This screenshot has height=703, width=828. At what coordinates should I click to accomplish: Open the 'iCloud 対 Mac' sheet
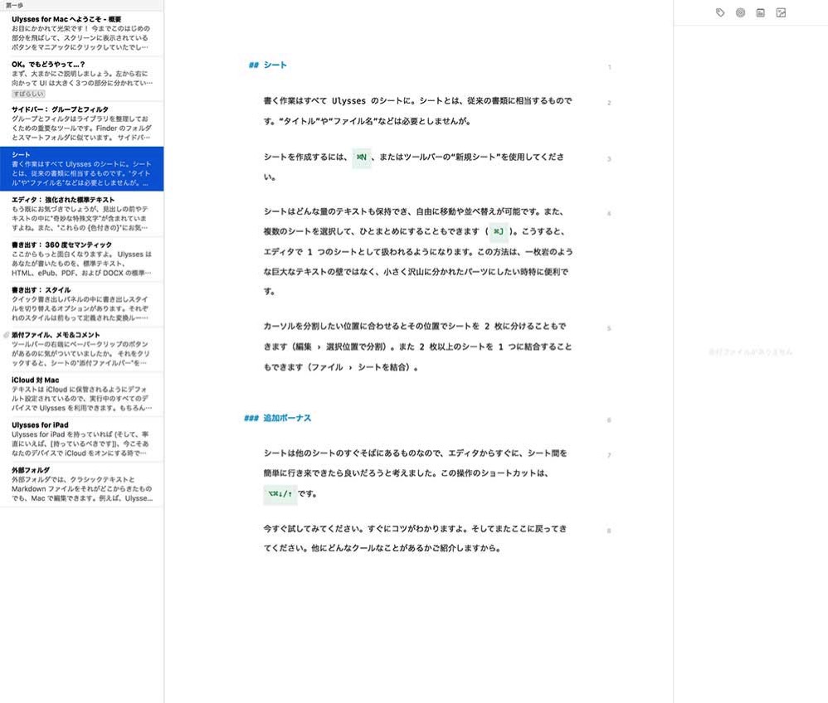pyautogui.click(x=81, y=394)
